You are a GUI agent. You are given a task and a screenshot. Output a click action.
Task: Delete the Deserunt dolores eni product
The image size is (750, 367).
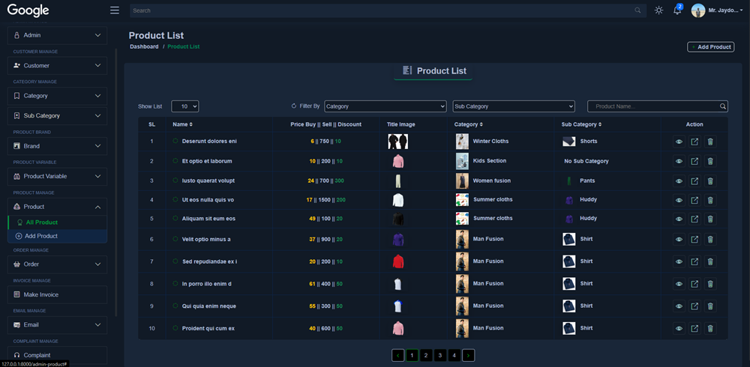pyautogui.click(x=710, y=142)
